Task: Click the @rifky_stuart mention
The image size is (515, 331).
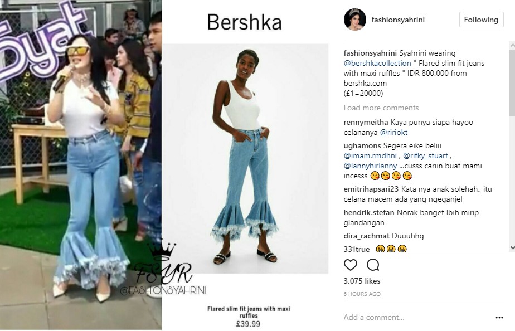Action: pos(425,155)
